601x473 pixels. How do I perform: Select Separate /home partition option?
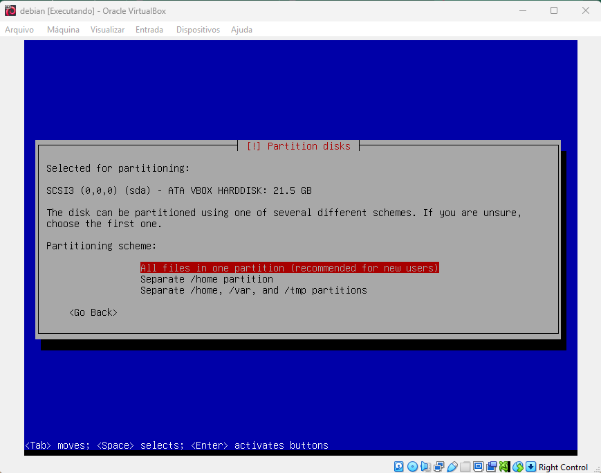pos(207,279)
